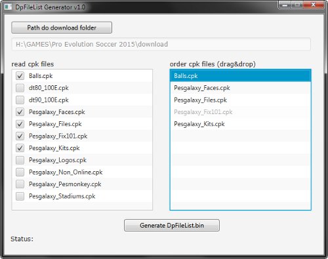This screenshot has width=328, height=259.
Task: Select Balls.cpk in the order list
Action: coord(240,76)
